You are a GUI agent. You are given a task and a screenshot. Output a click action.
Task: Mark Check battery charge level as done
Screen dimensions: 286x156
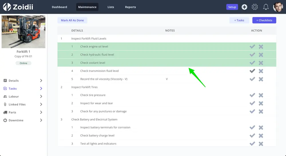click(x=252, y=135)
